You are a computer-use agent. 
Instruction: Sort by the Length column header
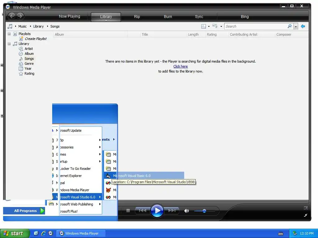[196, 34]
